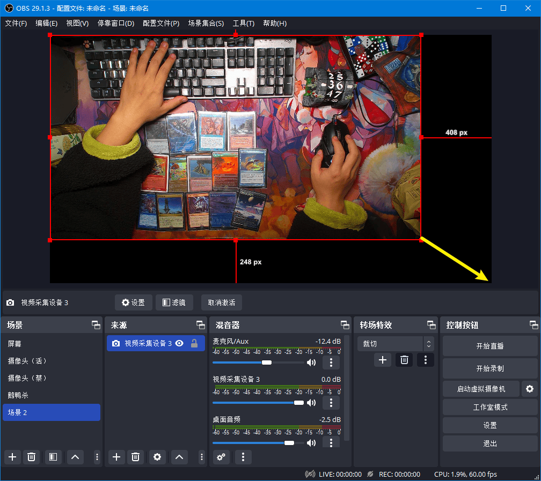Pop out the 混音器 dock panel
Screen dimensions: 541x481
point(345,325)
